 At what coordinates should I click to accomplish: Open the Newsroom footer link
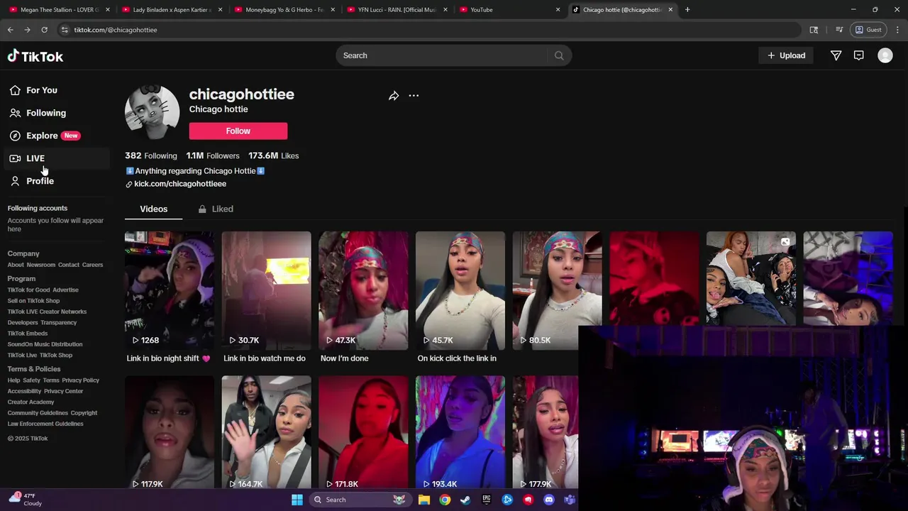click(x=40, y=265)
